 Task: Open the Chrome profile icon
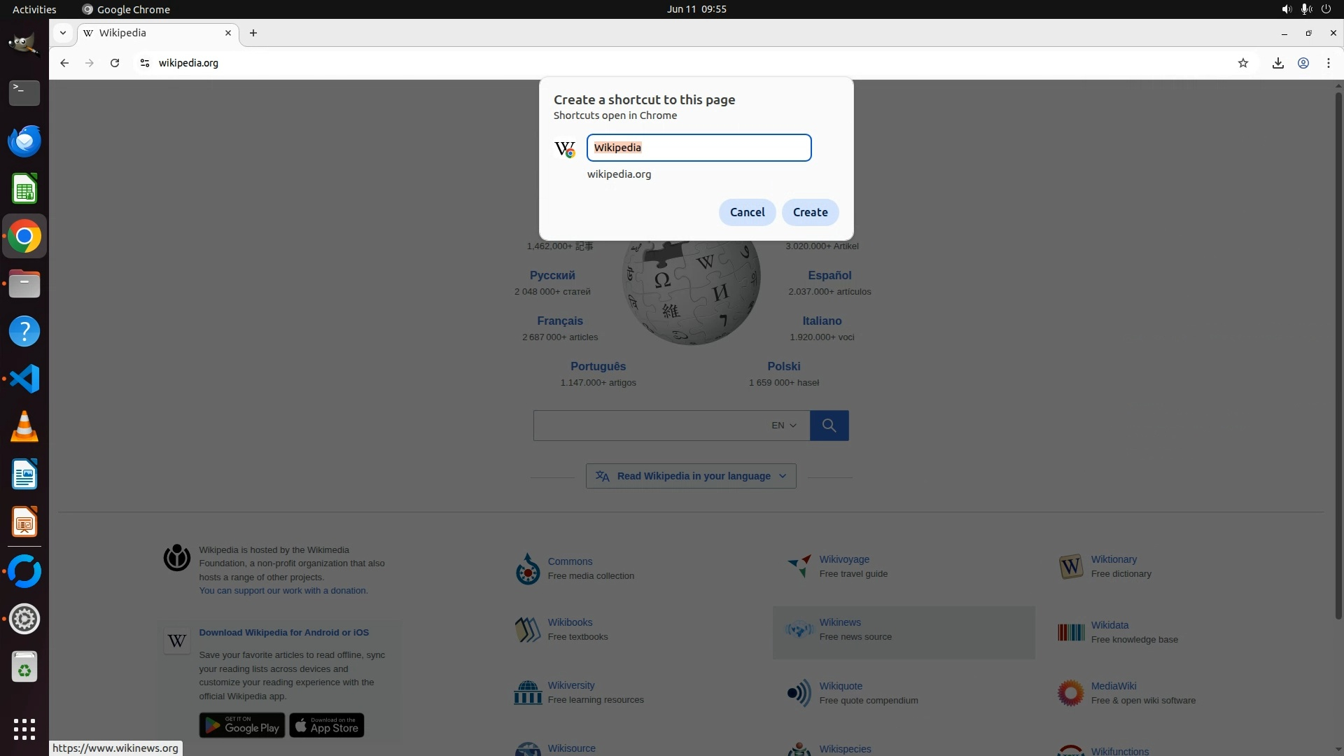pos(1303,63)
